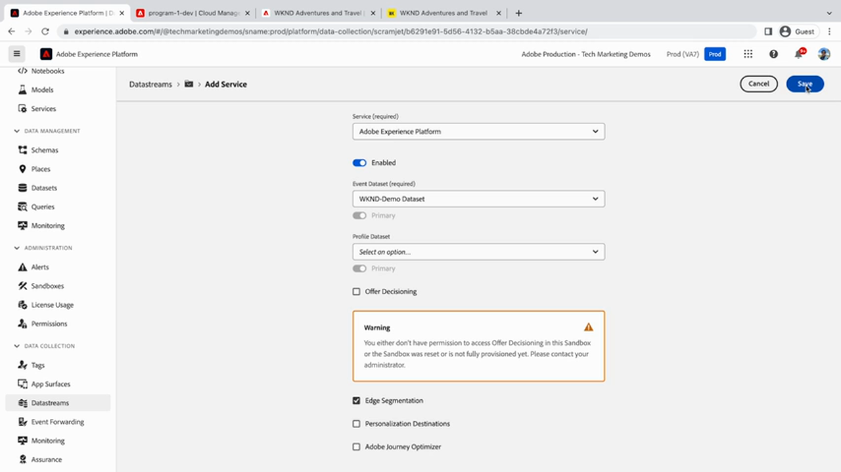Open a new browser tab

click(518, 13)
